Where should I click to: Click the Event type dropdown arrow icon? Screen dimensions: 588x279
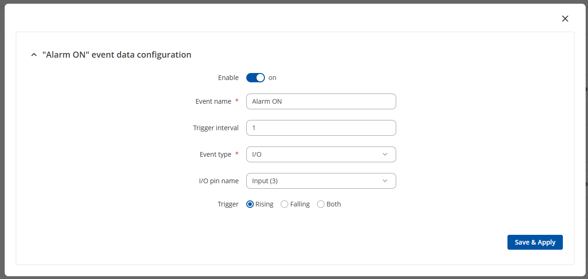[385, 154]
